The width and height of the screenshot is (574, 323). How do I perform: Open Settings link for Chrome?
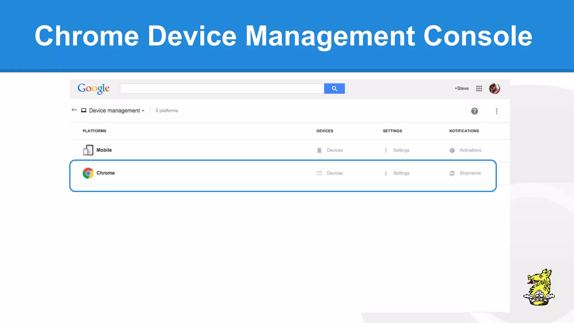(x=401, y=173)
